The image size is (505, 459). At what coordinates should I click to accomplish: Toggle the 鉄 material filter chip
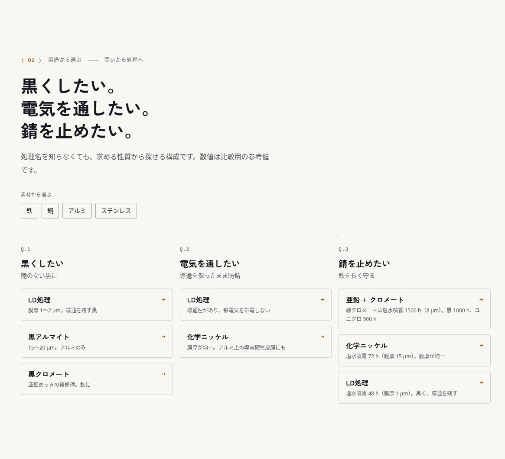click(29, 211)
